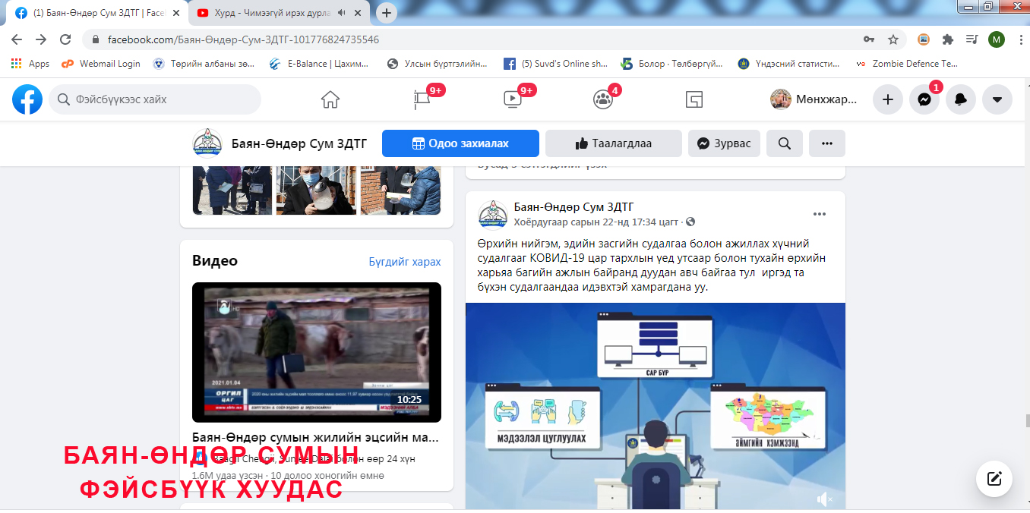Screen dimensions: 1030x513
Task: Expand the account dropdown arrow
Action: tap(997, 99)
